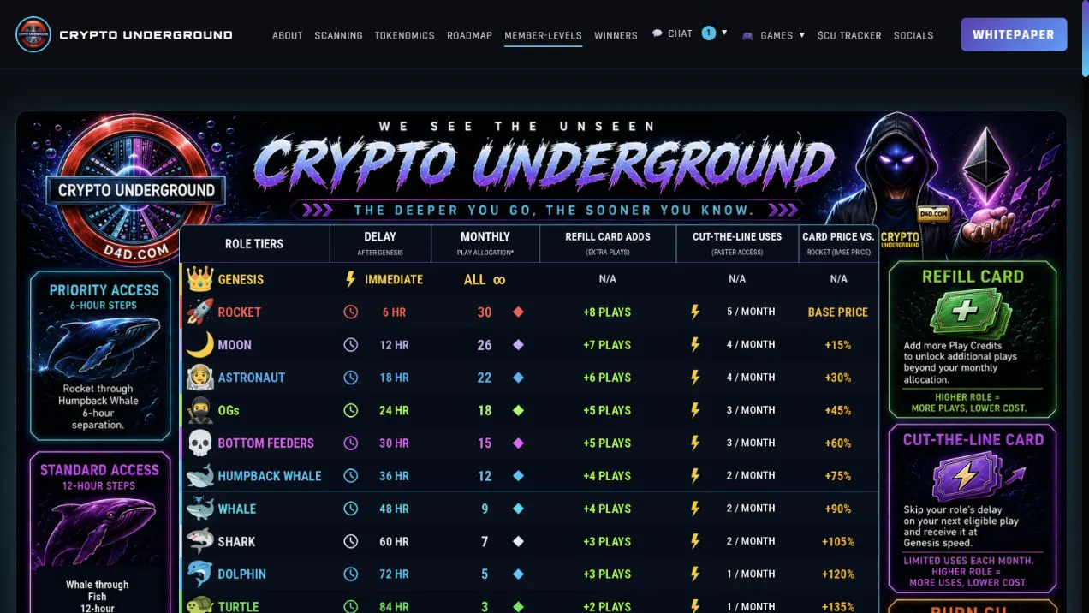This screenshot has width=1089, height=613.
Task: Click the skull icon beside BOTTOM FEEDERS
Action: click(x=199, y=443)
